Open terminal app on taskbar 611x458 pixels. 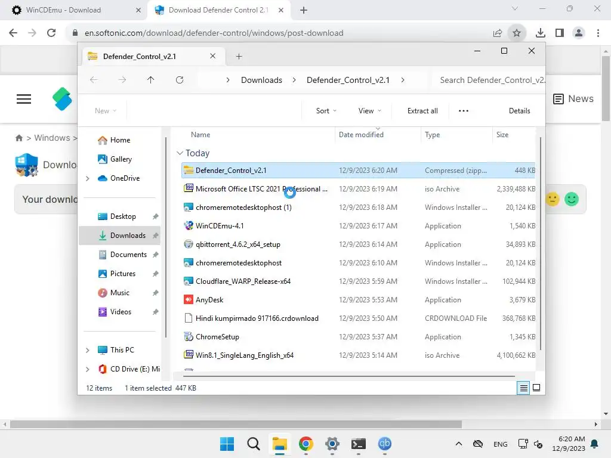[359, 444]
